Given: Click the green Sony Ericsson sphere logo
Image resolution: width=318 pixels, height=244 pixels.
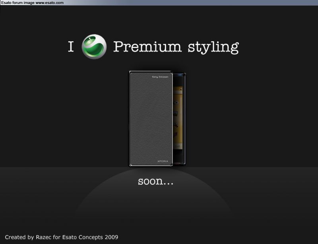Looking at the screenshot, I should 94,46.
